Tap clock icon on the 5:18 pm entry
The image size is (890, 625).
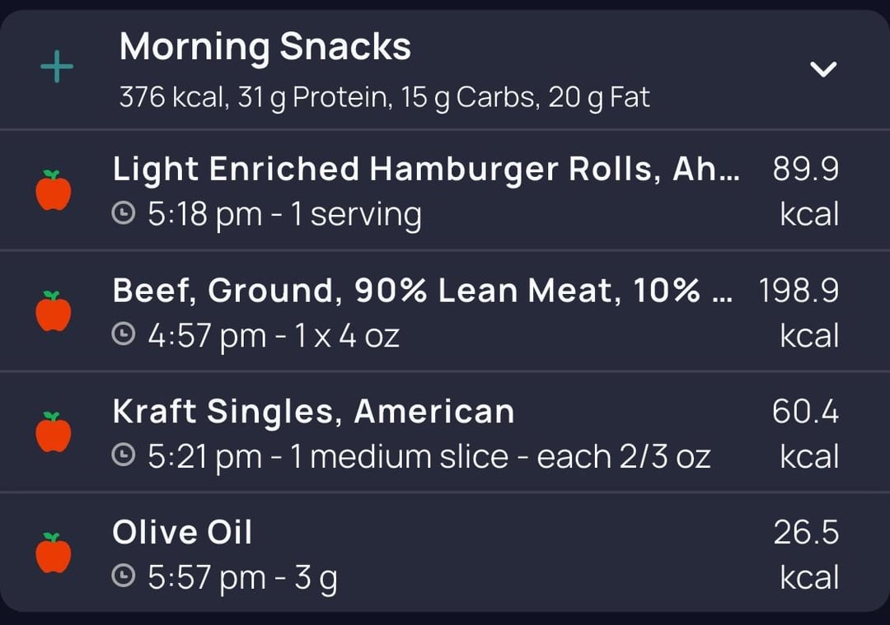(124, 214)
